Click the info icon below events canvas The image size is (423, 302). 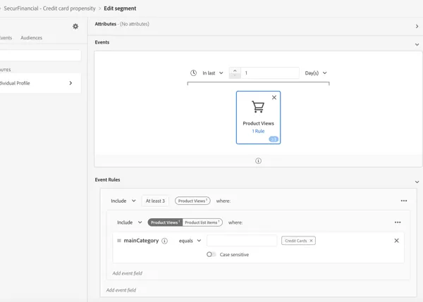coord(258,161)
